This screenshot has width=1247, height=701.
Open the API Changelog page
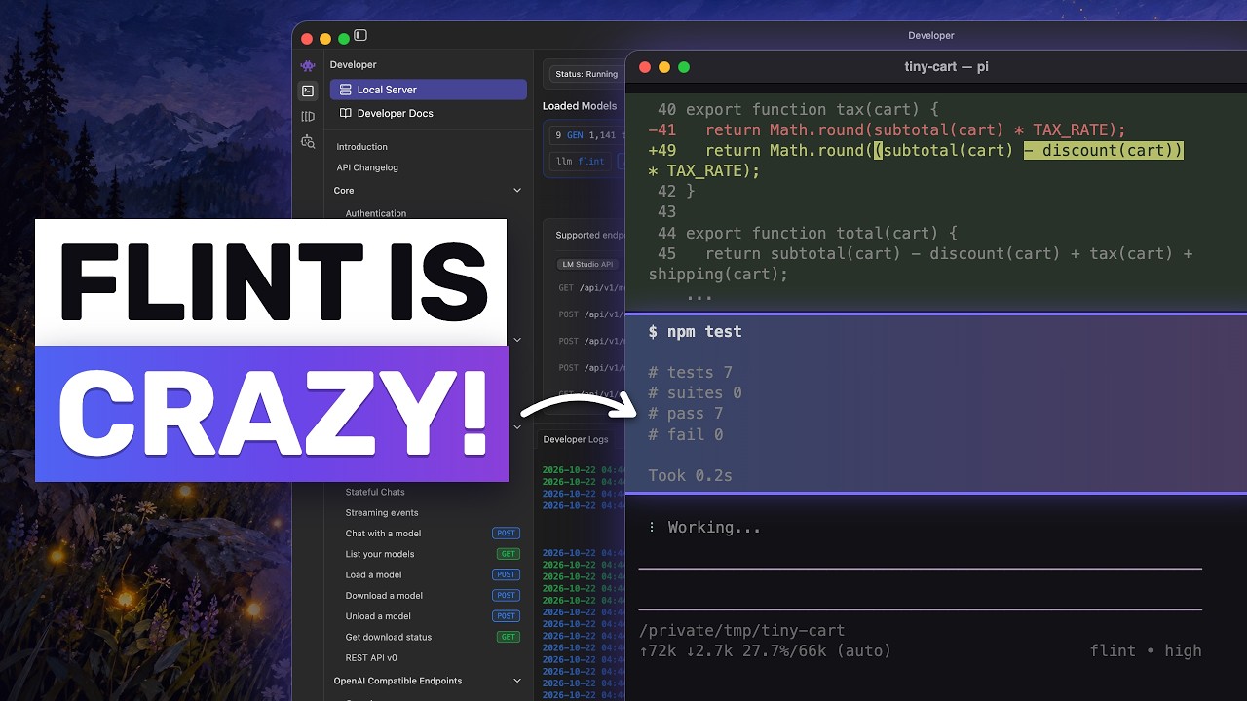(x=367, y=167)
